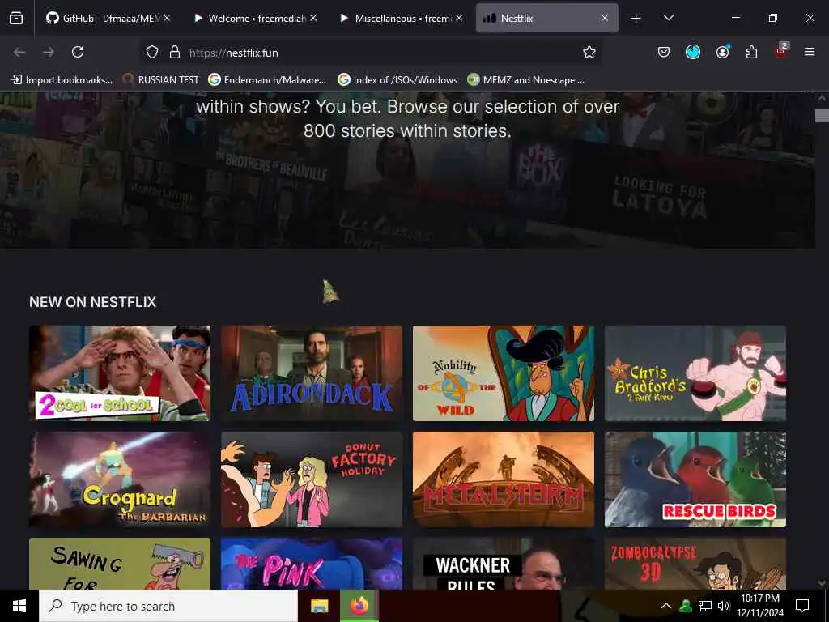
Task: Show hidden system tray icons
Action: point(666,606)
